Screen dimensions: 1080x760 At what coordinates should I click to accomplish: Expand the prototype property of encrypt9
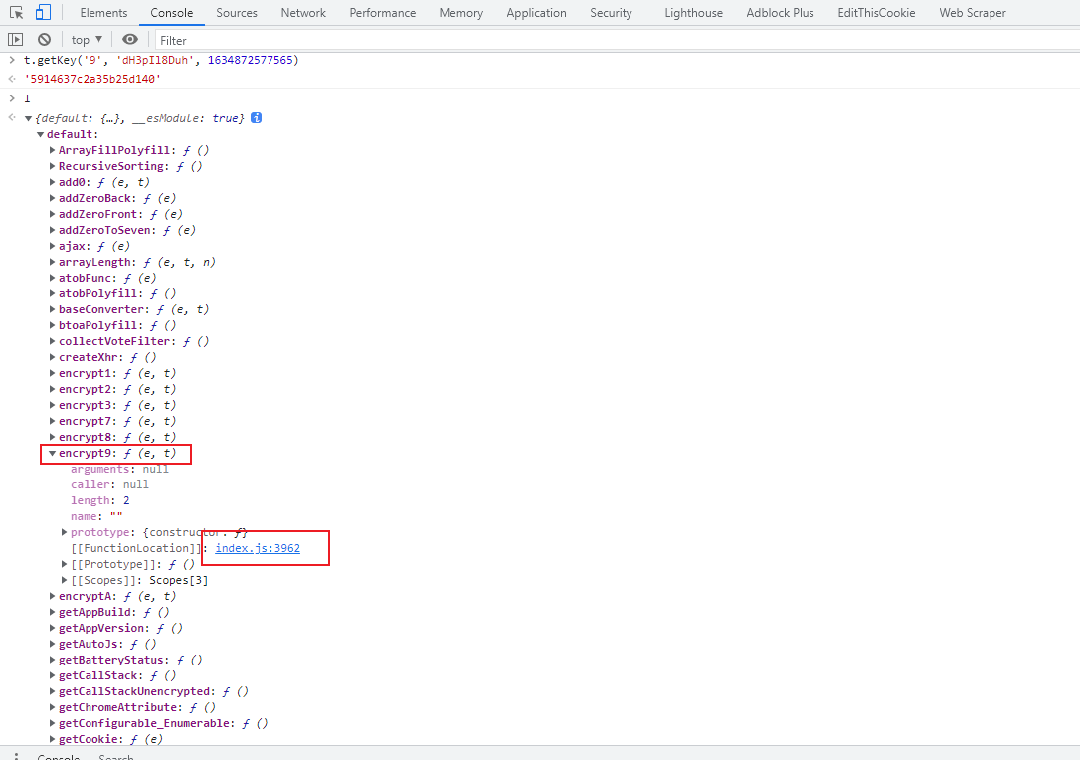coord(65,532)
